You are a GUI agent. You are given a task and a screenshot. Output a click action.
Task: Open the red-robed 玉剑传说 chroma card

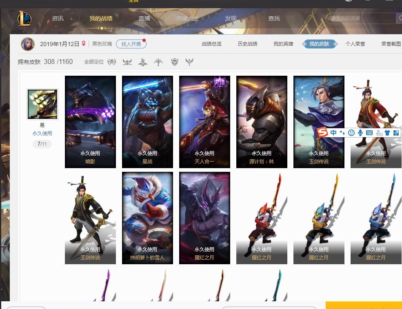point(376,122)
